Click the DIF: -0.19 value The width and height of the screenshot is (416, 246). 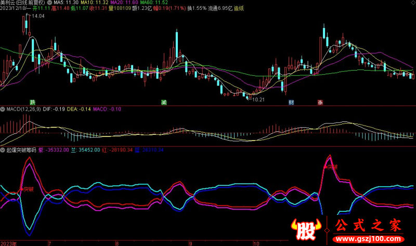[54, 109]
